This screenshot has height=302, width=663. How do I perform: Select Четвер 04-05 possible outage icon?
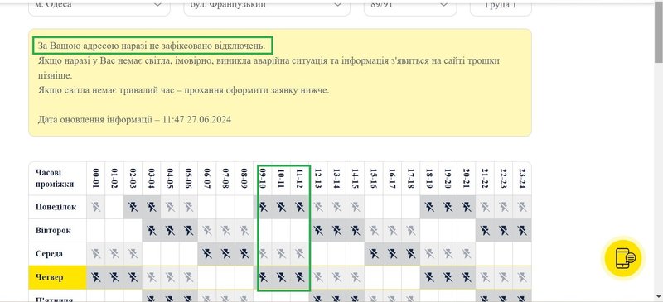pos(170,277)
